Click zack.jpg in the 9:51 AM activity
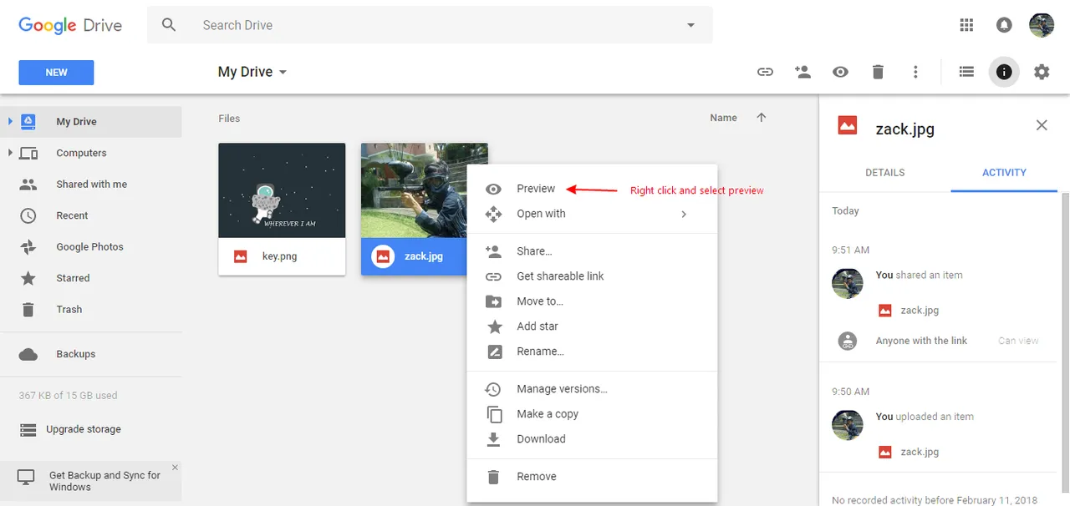The image size is (1070, 506). coord(920,311)
